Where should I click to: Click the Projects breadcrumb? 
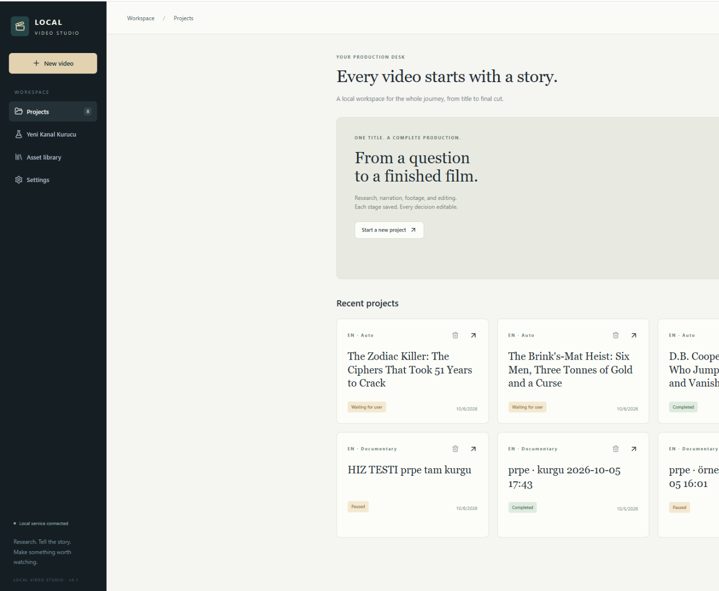point(184,18)
